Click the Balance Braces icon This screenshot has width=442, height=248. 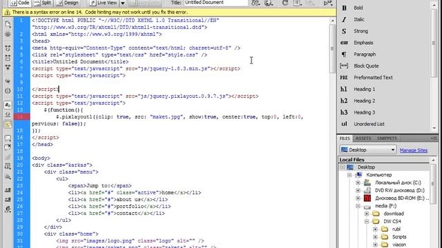[8, 91]
